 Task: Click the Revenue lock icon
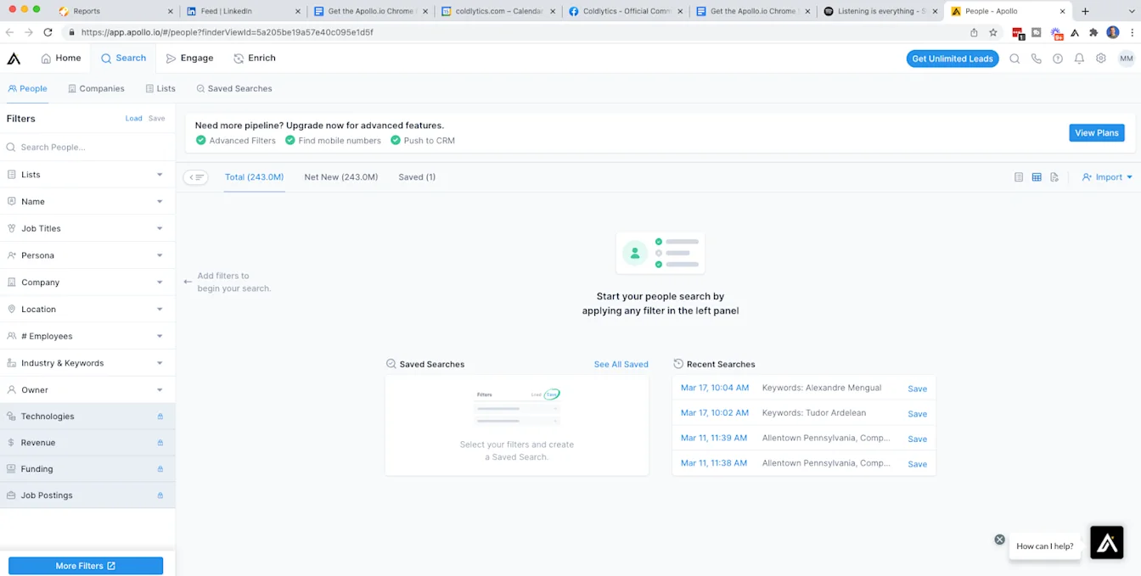pos(160,443)
